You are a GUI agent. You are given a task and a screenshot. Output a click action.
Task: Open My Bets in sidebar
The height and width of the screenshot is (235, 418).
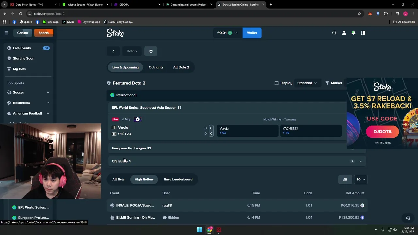(x=28, y=69)
